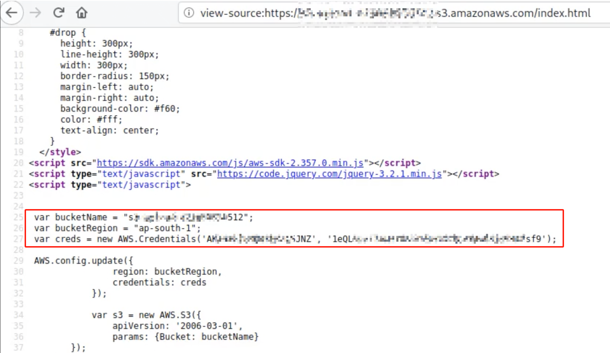Viewport: 610px width, 353px height.
Task: Click the "apiVersion: '2006-03-01'," text
Action: pyautogui.click(x=178, y=326)
